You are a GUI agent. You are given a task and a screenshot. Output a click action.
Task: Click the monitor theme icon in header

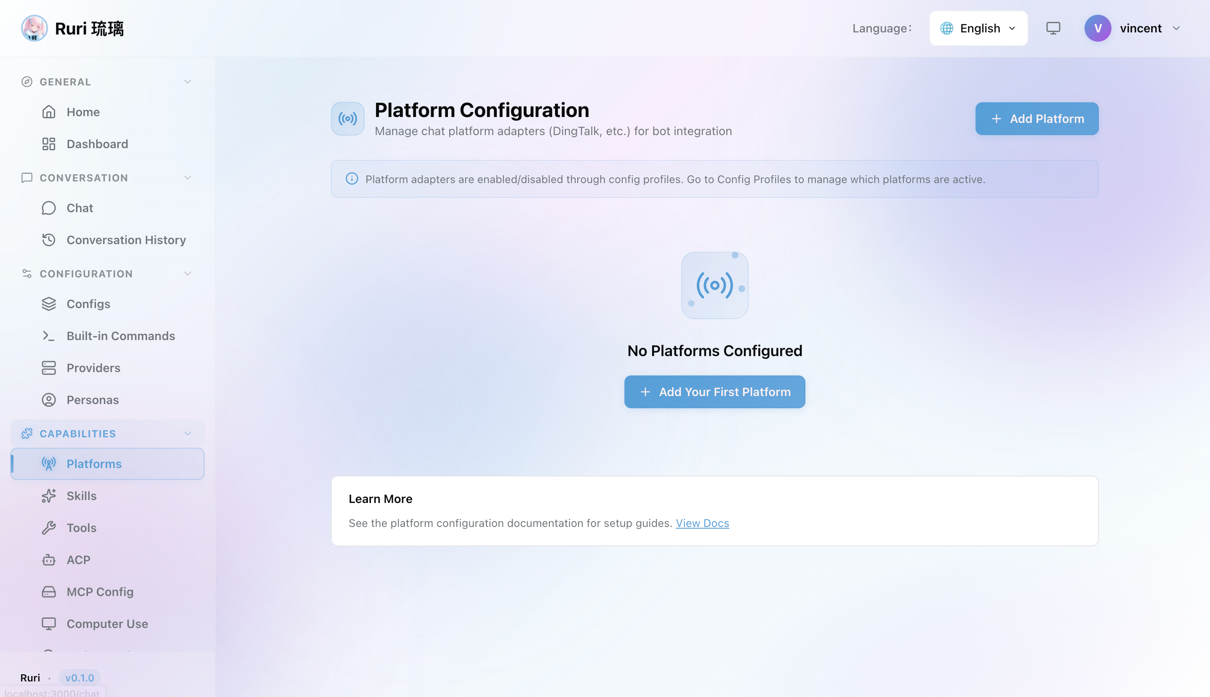tap(1053, 28)
